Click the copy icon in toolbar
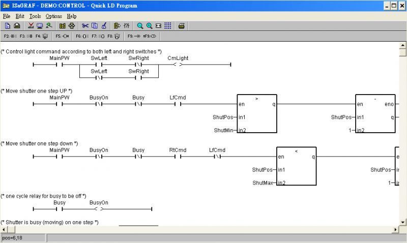This screenshot has width=407, height=243. click(95, 26)
